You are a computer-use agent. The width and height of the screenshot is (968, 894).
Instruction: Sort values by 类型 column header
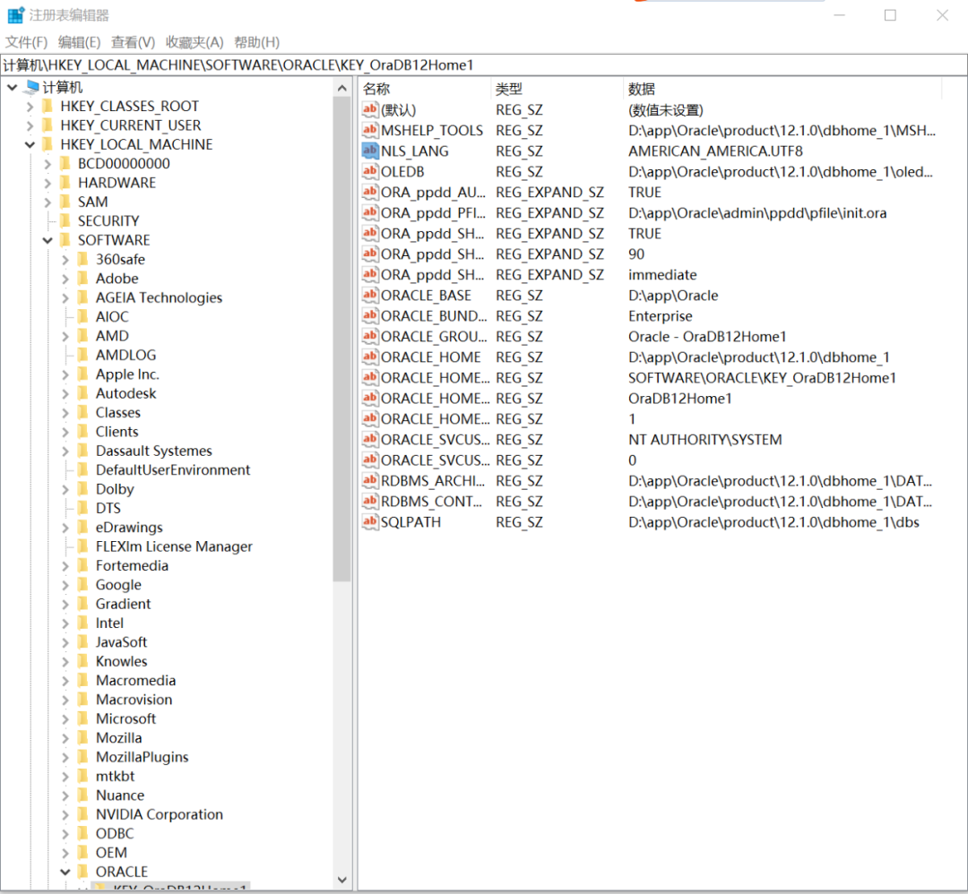557,89
